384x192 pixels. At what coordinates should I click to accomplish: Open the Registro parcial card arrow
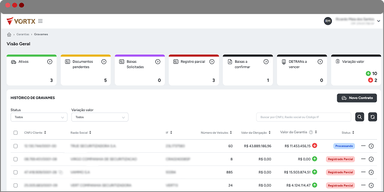click(212, 62)
